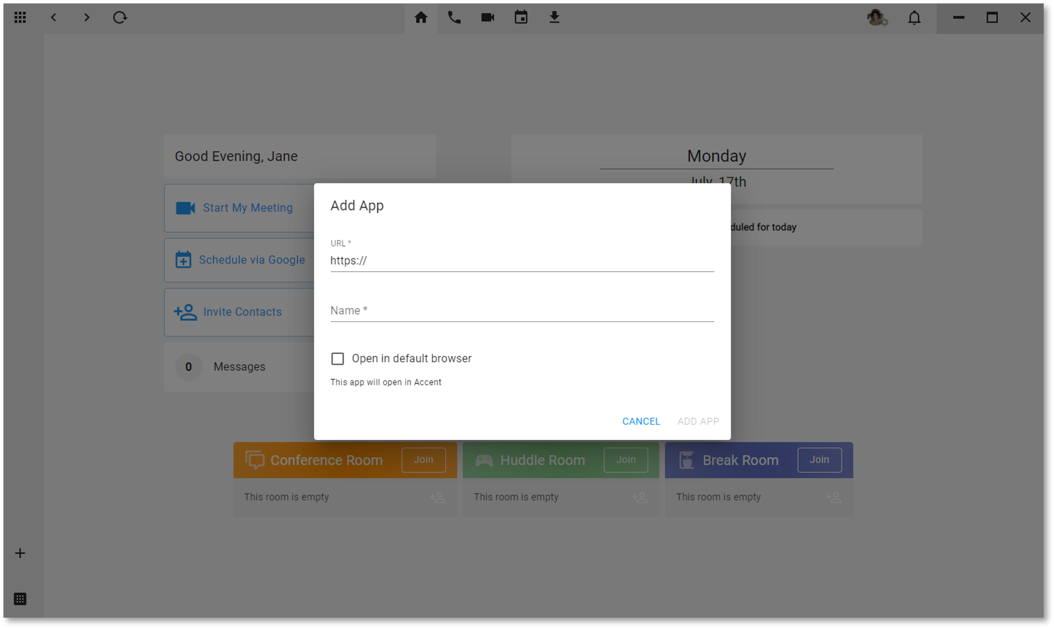This screenshot has height=628, width=1054.
Task: Open the apps grid icon
Action: [20, 18]
